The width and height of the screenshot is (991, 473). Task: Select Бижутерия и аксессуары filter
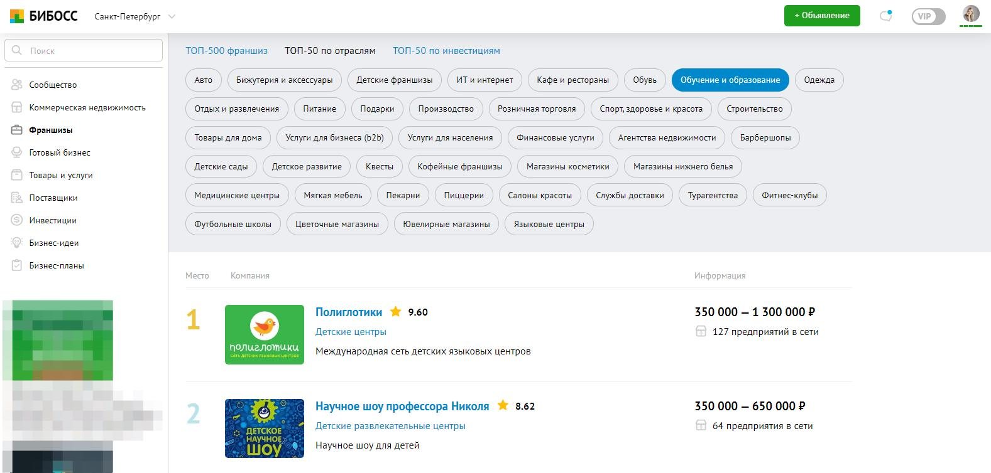click(x=285, y=80)
